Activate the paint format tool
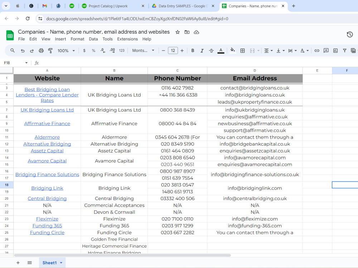Image resolution: width=358 pixels, height=268 pixels. tap(50, 51)
